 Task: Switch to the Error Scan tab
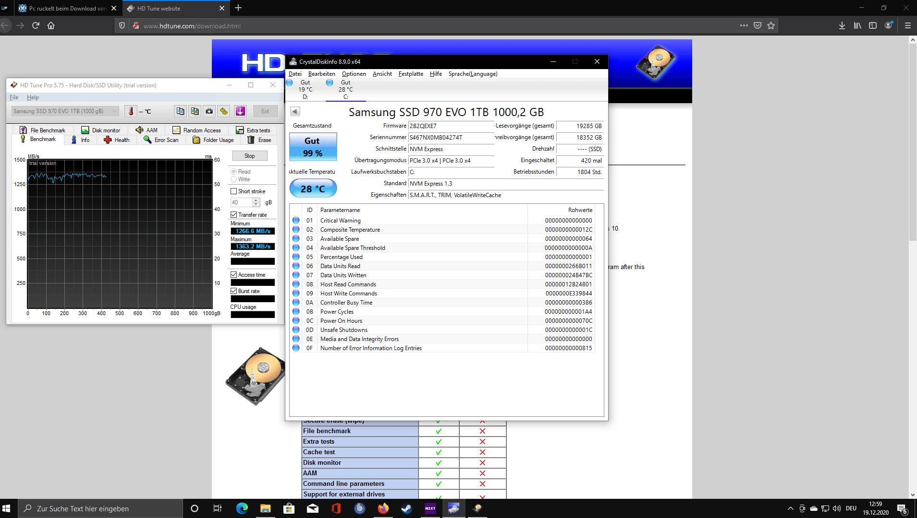click(161, 140)
